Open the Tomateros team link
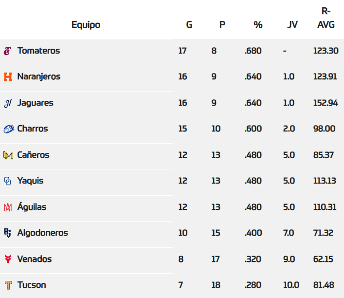Viewport: 344px width, 298px height. (x=38, y=51)
